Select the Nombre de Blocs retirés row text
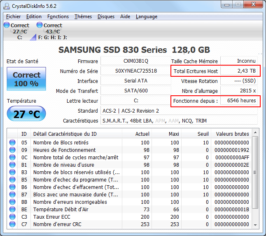Image resolution: width=266 pixels, height=236 pixels. point(61,142)
